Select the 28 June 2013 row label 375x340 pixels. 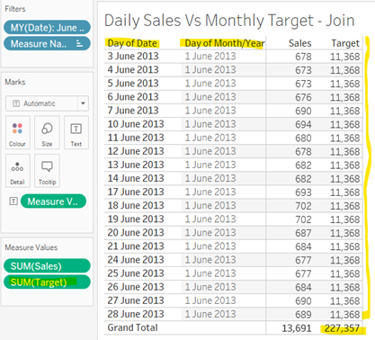pyautogui.click(x=136, y=314)
